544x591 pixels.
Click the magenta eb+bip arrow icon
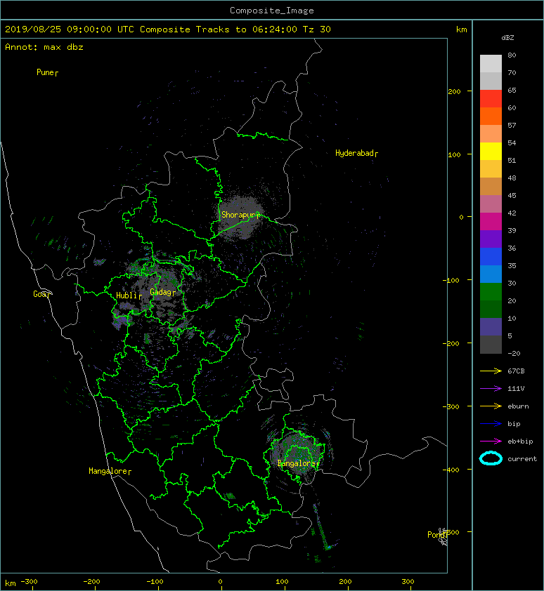coord(491,441)
